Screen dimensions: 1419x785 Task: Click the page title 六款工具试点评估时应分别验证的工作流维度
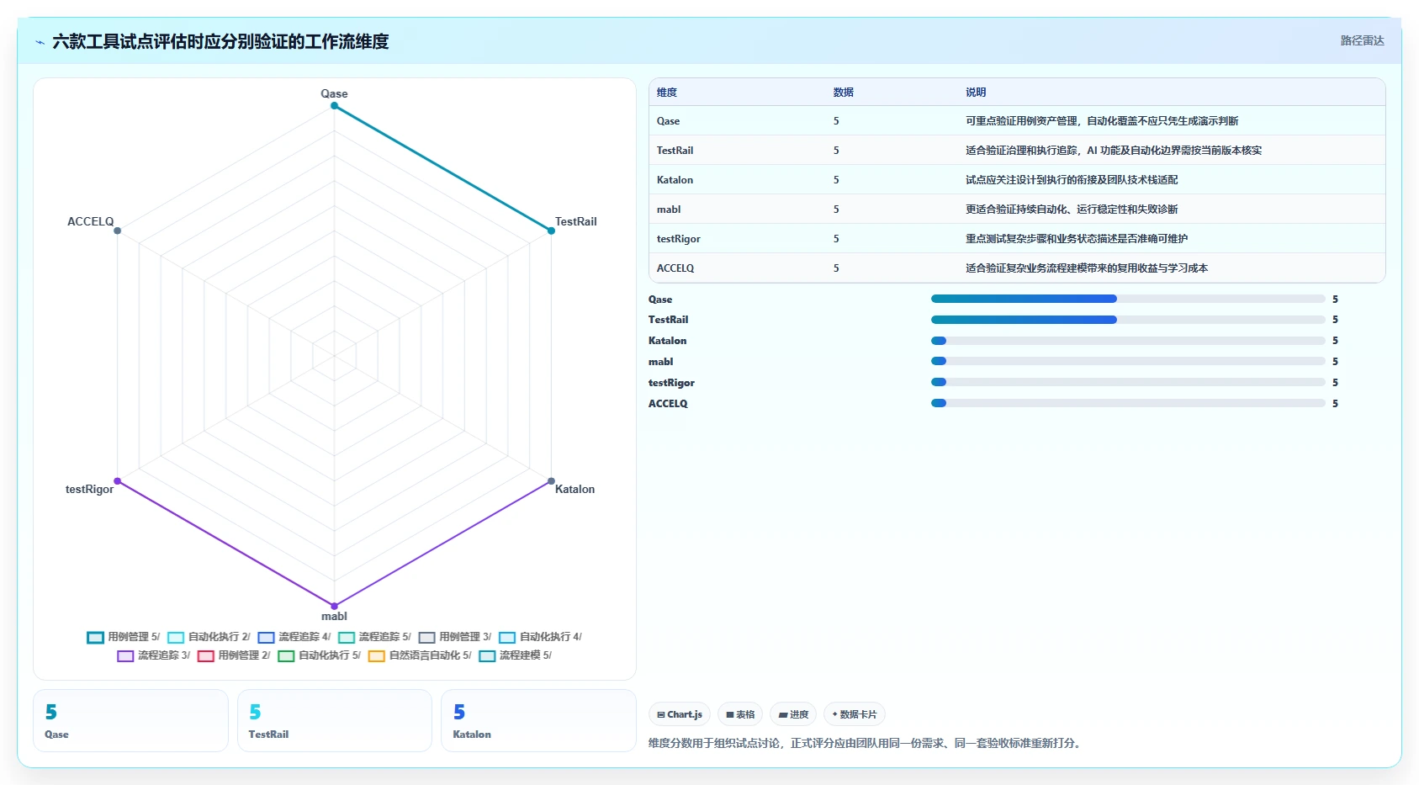[220, 42]
